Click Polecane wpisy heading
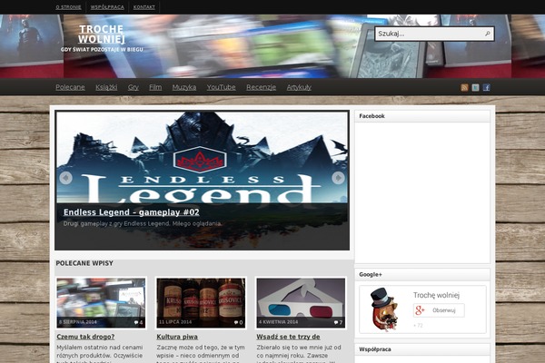 (x=84, y=263)
